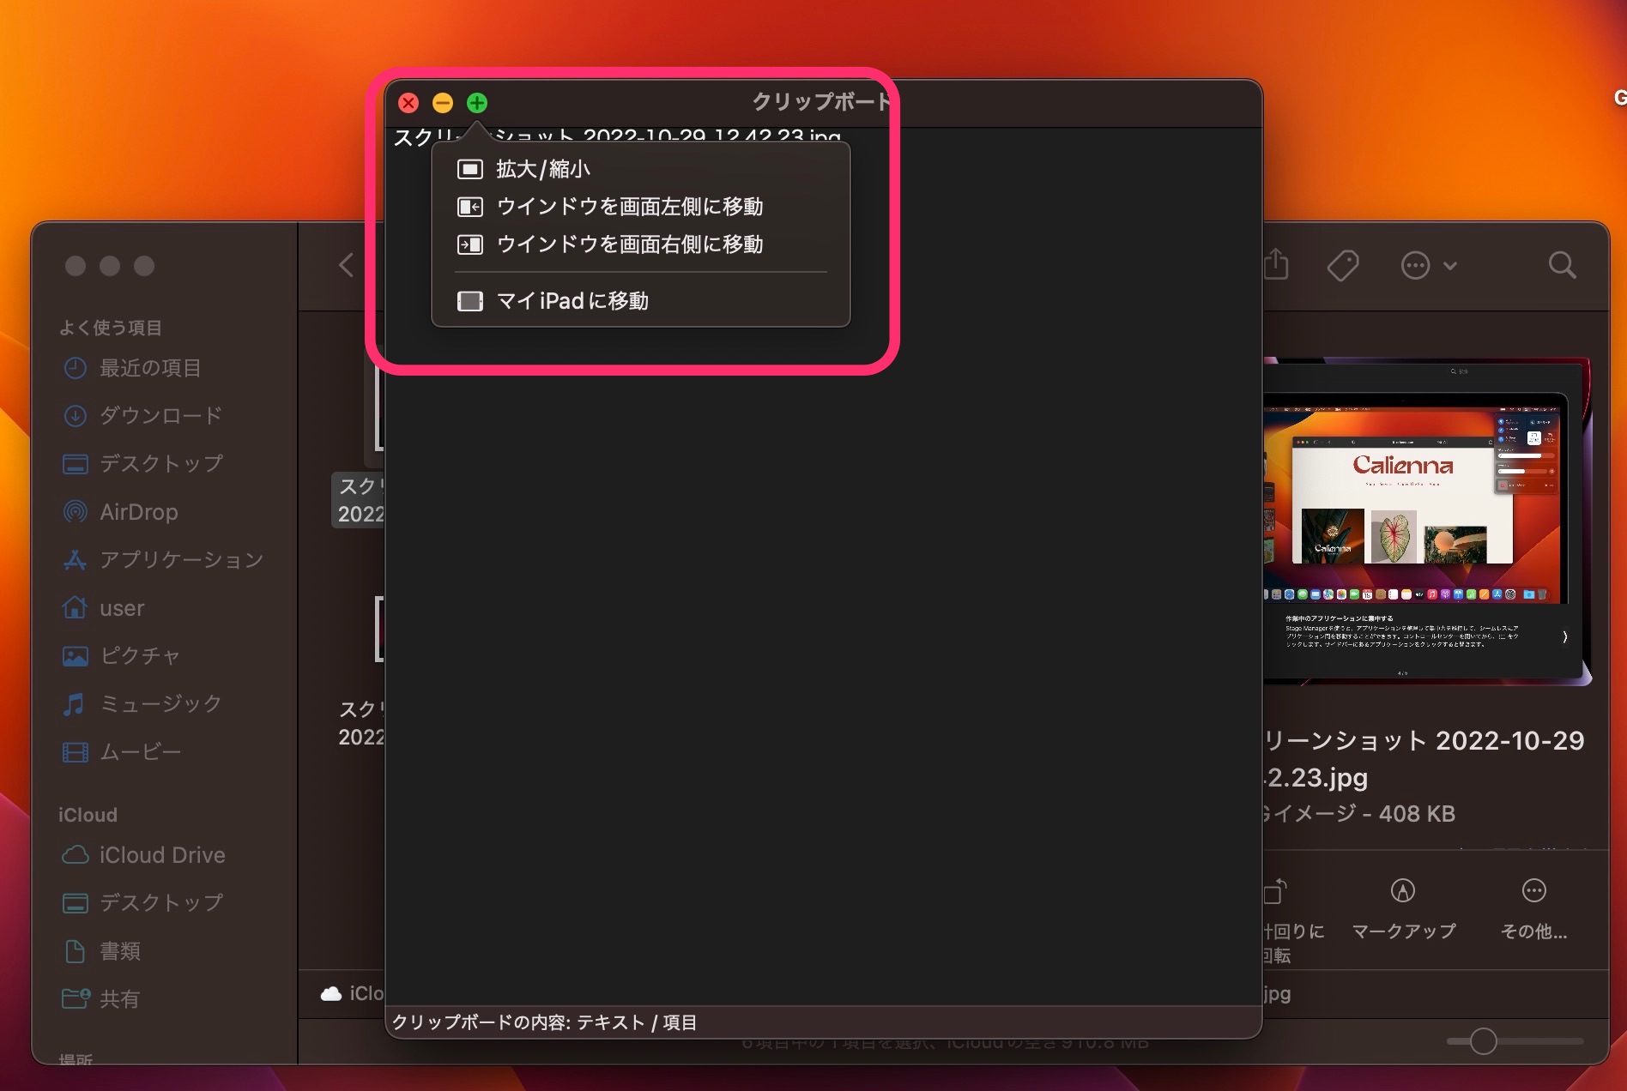Click the クリップボード window title
The width and height of the screenshot is (1627, 1091).
pyautogui.click(x=821, y=102)
